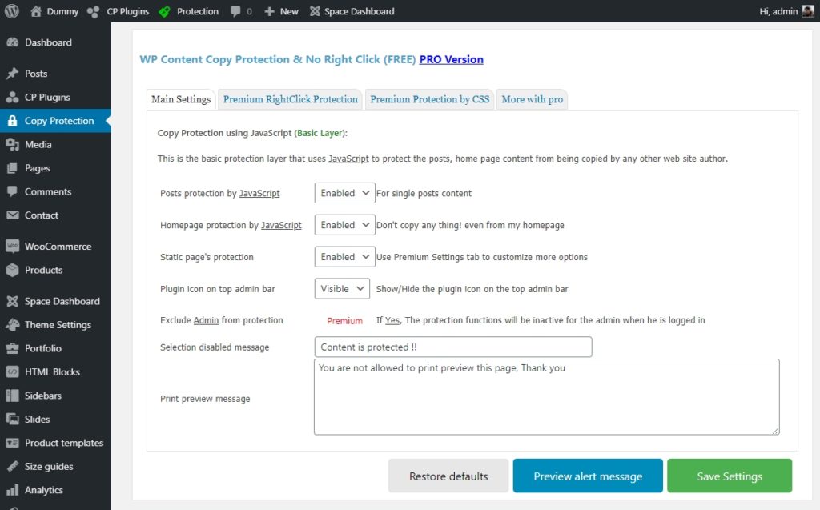
Task: Switch to Premium RightClick Protection tab
Action: point(290,99)
